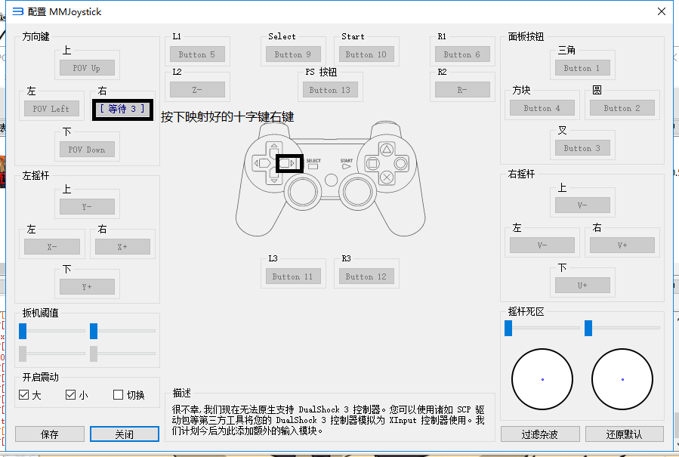Click the left joystick deadzone preview circle

[x=542, y=378]
